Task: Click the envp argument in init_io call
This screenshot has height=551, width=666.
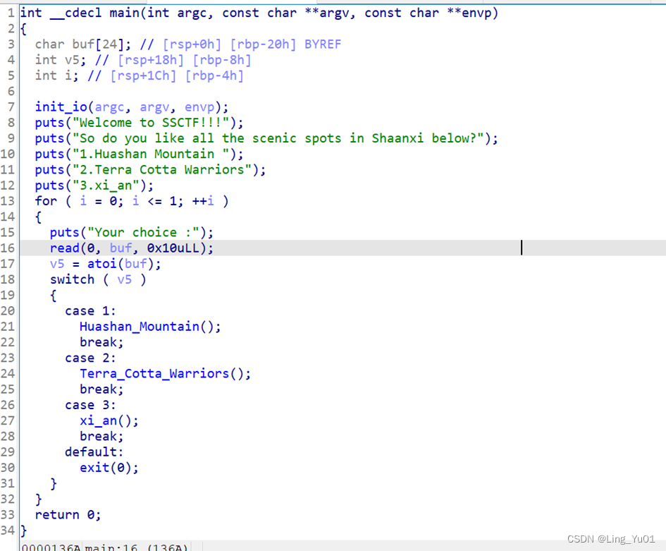Action: point(199,107)
